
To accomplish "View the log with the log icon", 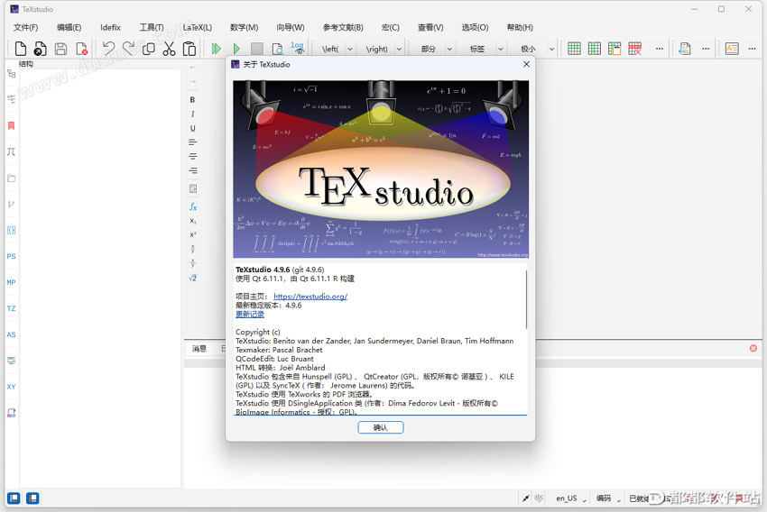I will pyautogui.click(x=297, y=48).
